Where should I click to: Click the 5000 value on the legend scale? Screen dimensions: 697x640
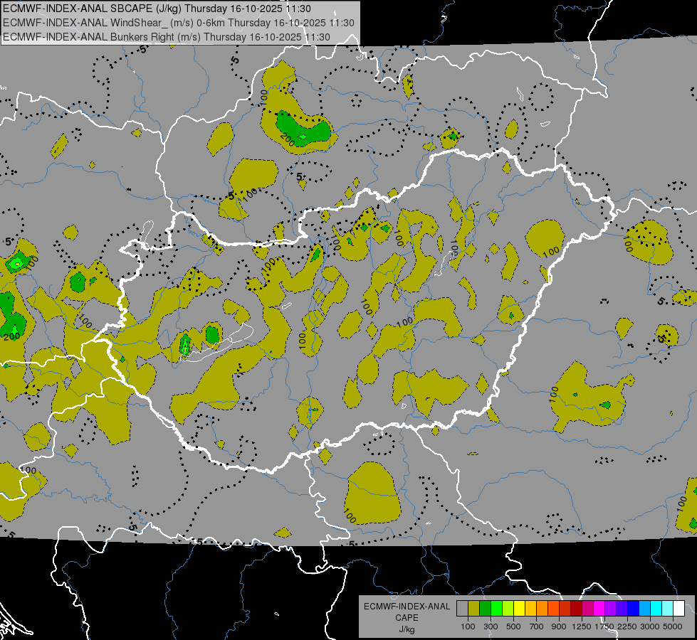click(673, 626)
